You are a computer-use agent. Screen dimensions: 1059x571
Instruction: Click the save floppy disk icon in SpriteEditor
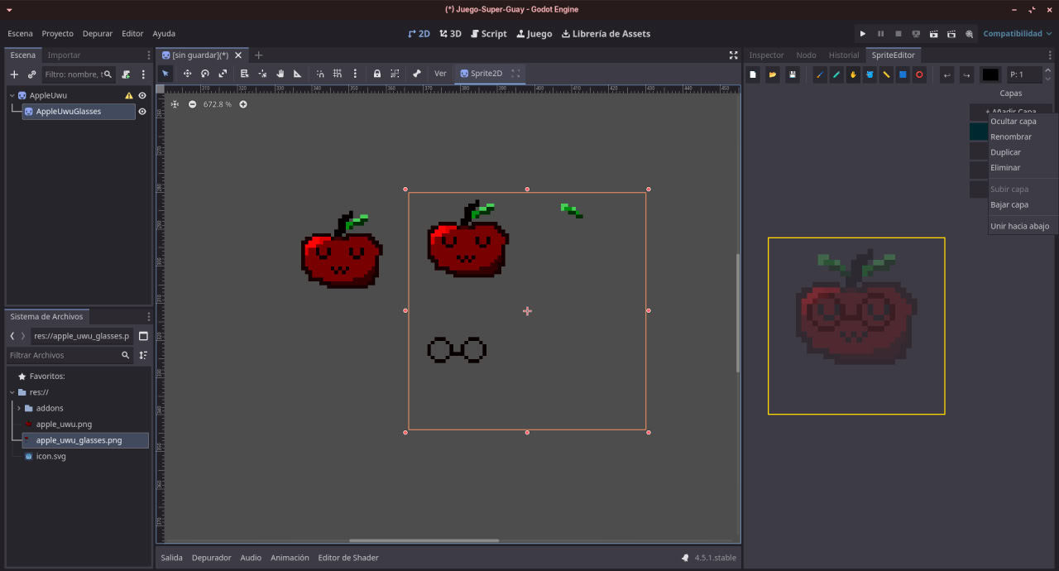[x=792, y=74]
